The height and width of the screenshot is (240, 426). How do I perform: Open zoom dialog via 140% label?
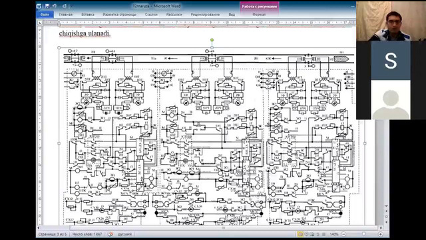[x=334, y=234]
